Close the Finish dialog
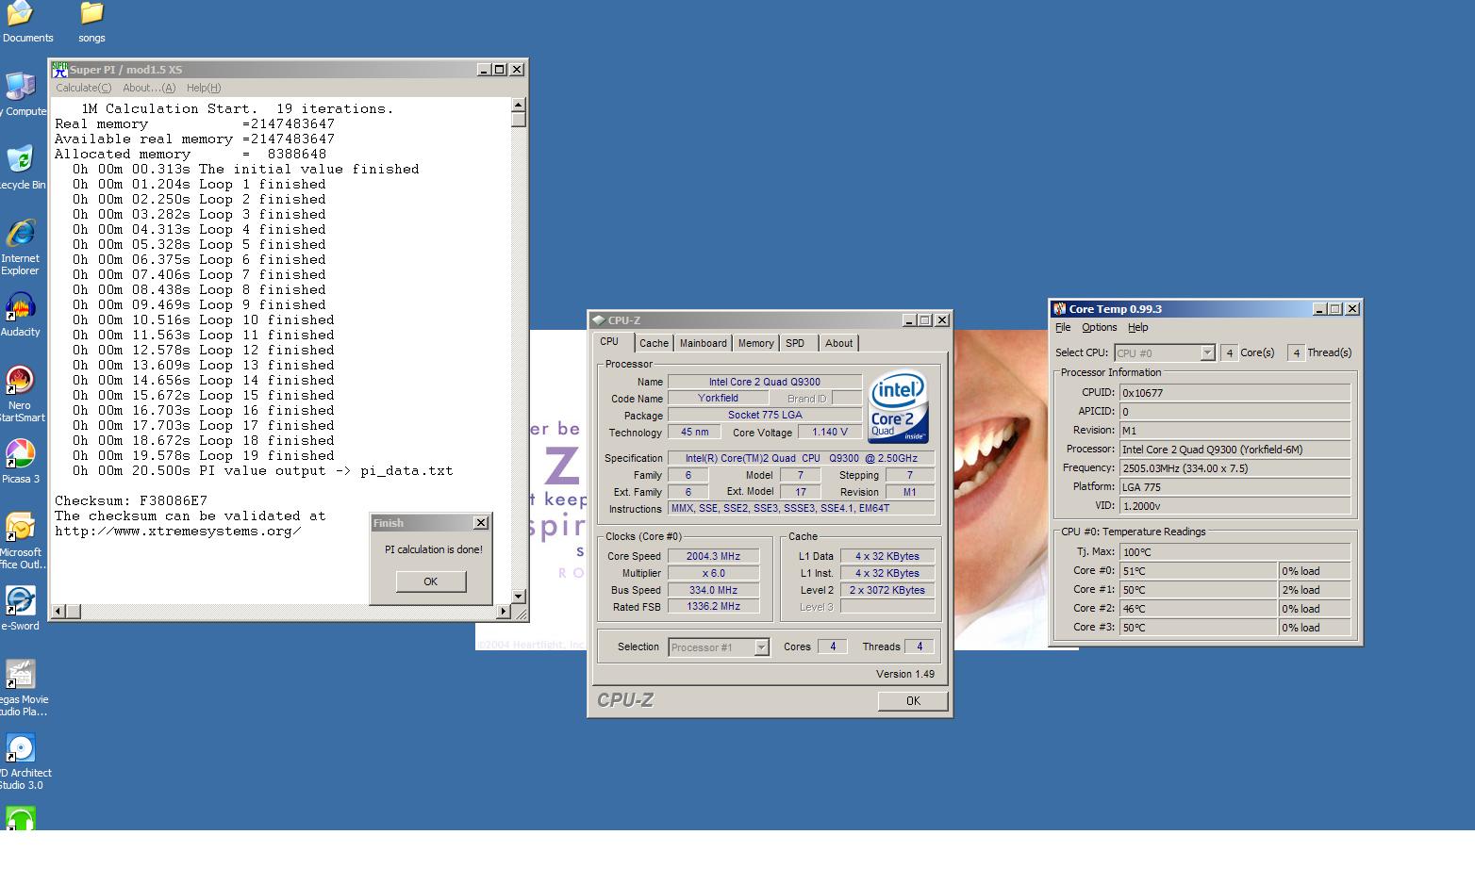The width and height of the screenshot is (1475, 884). (x=481, y=523)
